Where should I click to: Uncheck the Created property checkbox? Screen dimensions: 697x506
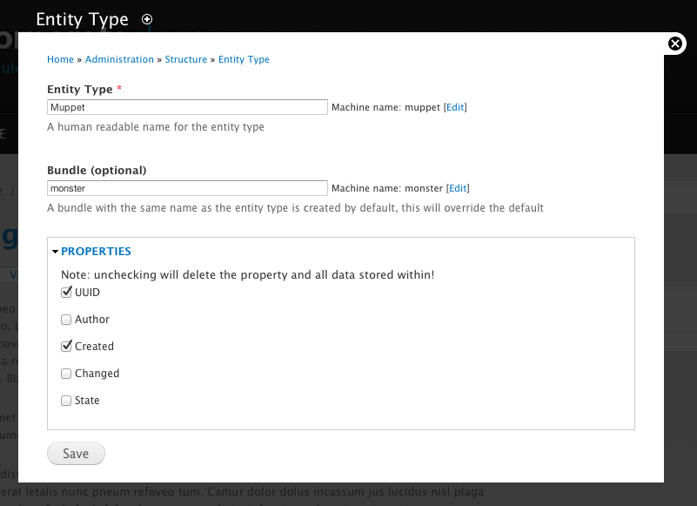(66, 347)
